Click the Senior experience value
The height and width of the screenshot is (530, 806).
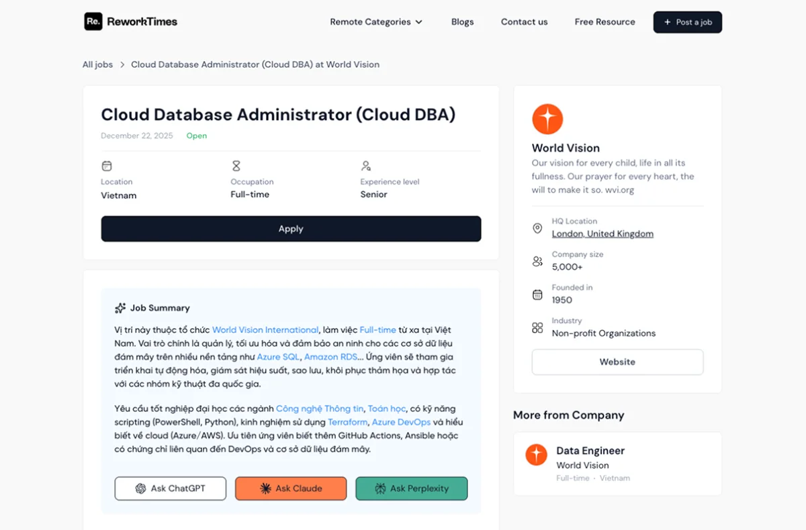(x=373, y=195)
